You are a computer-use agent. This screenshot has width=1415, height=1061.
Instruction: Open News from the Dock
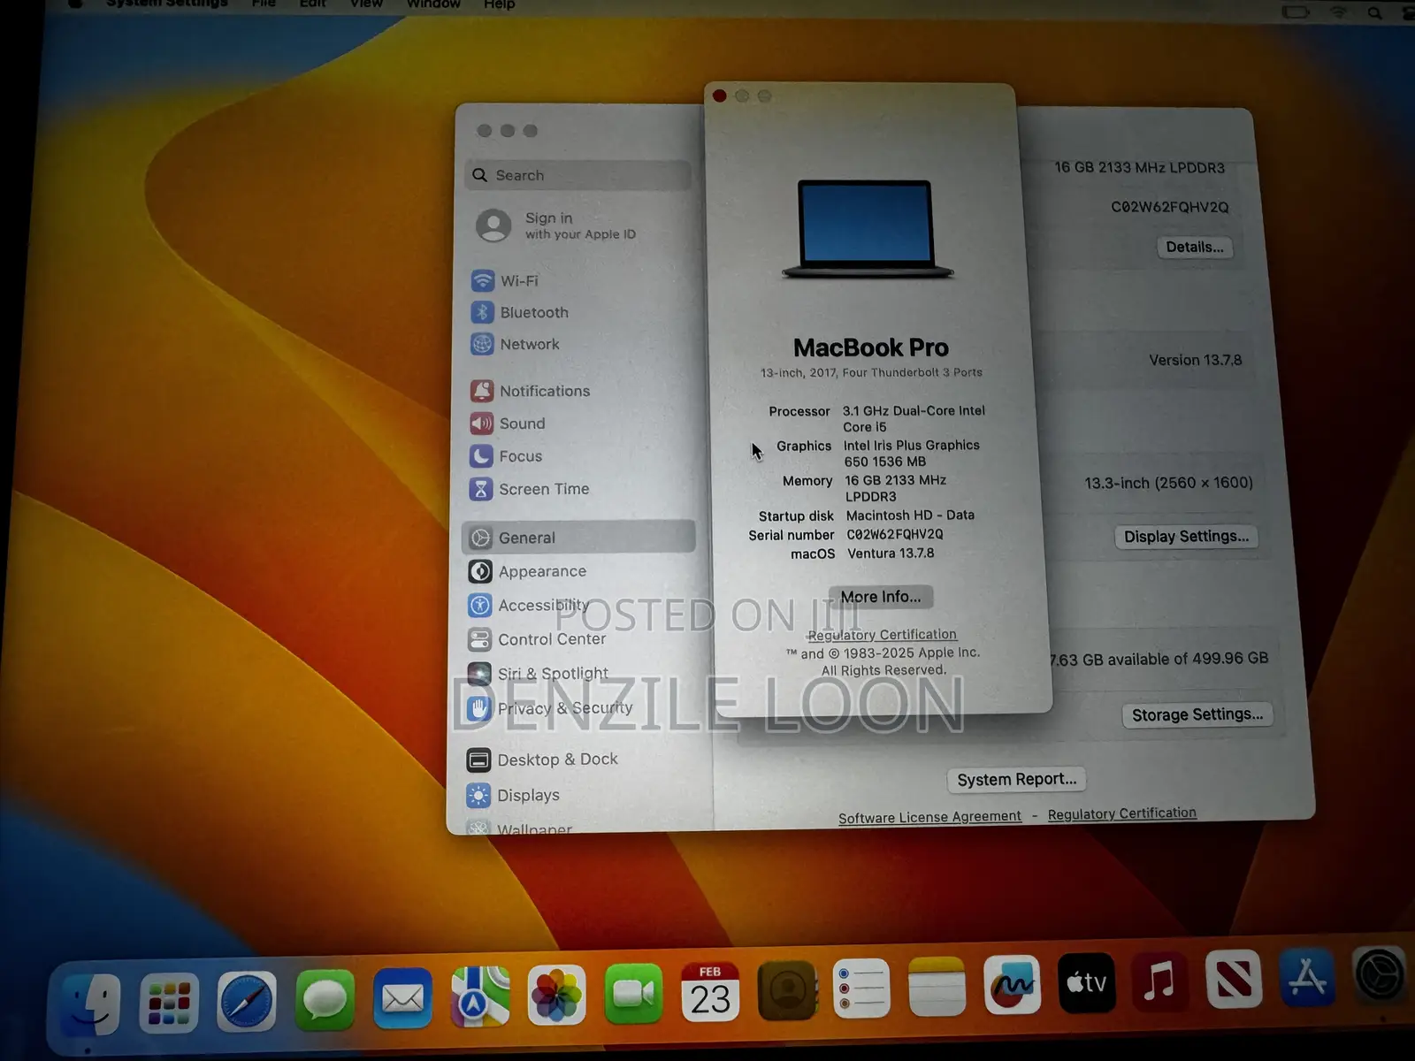click(1234, 979)
